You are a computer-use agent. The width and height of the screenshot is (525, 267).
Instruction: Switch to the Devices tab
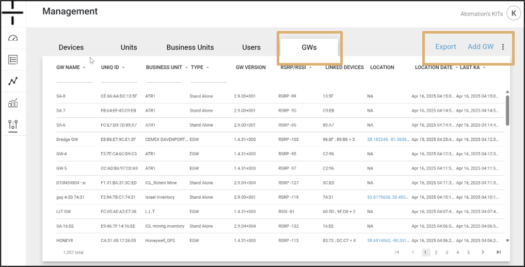tap(71, 47)
